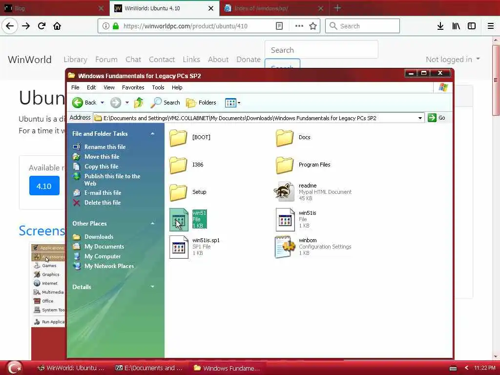Click the Go button
This screenshot has height=375, width=500.
pyautogui.click(x=437, y=118)
